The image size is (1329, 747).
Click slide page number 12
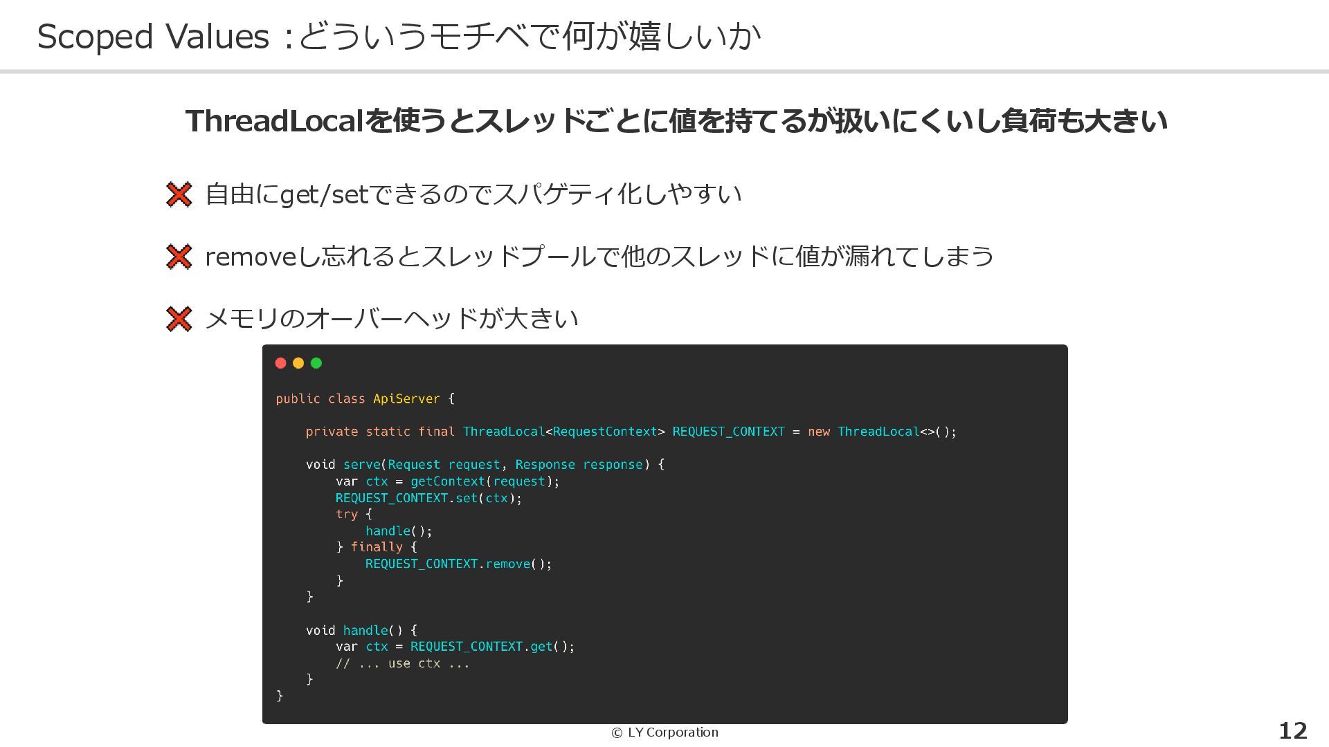(x=1292, y=730)
